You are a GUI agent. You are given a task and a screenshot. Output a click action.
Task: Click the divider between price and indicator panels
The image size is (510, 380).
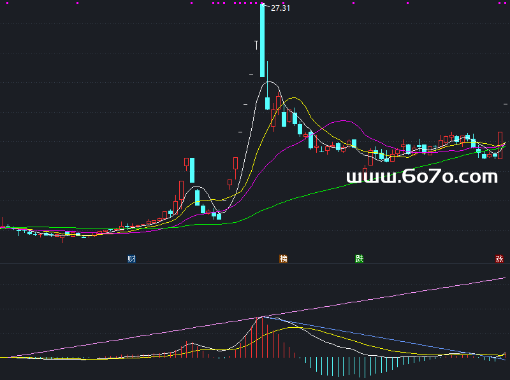pos(255,264)
